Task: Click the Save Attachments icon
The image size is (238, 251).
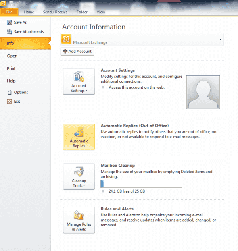Action: tap(10, 31)
